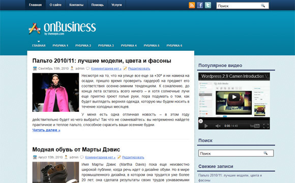Viewport: 295px width, 183px height.
Task: Click the pink coat model thumbnail
Action: [x=55, y=93]
